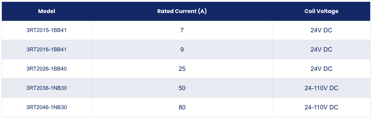Click the Rated Current (A) column header
373x120 pixels.
pos(182,11)
